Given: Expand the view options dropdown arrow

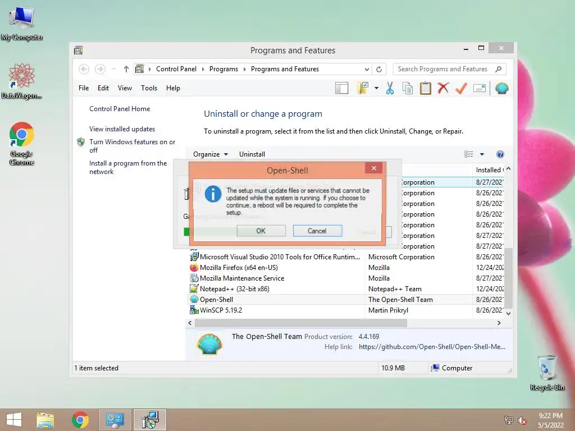Looking at the screenshot, I should click(482, 154).
